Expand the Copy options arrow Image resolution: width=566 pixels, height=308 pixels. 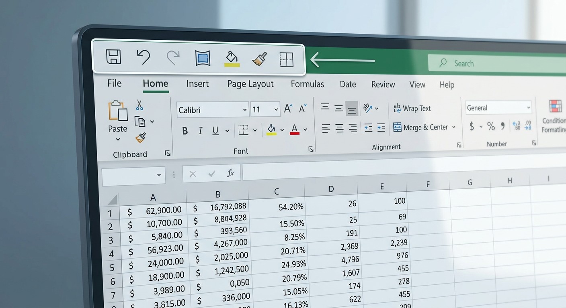[x=152, y=122]
